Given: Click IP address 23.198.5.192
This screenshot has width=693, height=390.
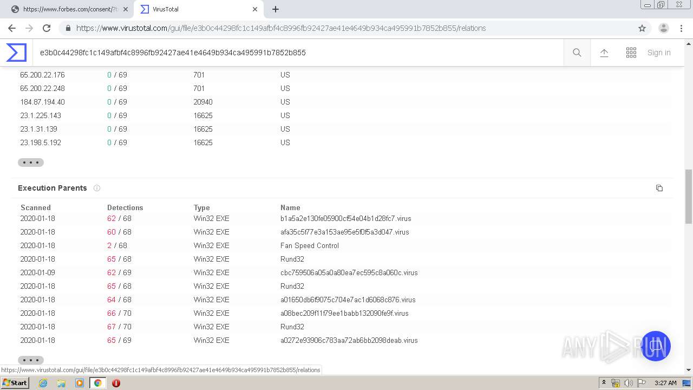Looking at the screenshot, I should pos(41,142).
